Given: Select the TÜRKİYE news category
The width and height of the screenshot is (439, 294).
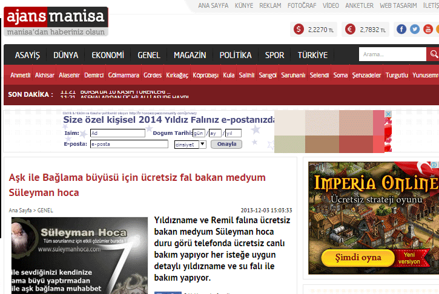Looking at the screenshot, I should pyautogui.click(x=312, y=55).
